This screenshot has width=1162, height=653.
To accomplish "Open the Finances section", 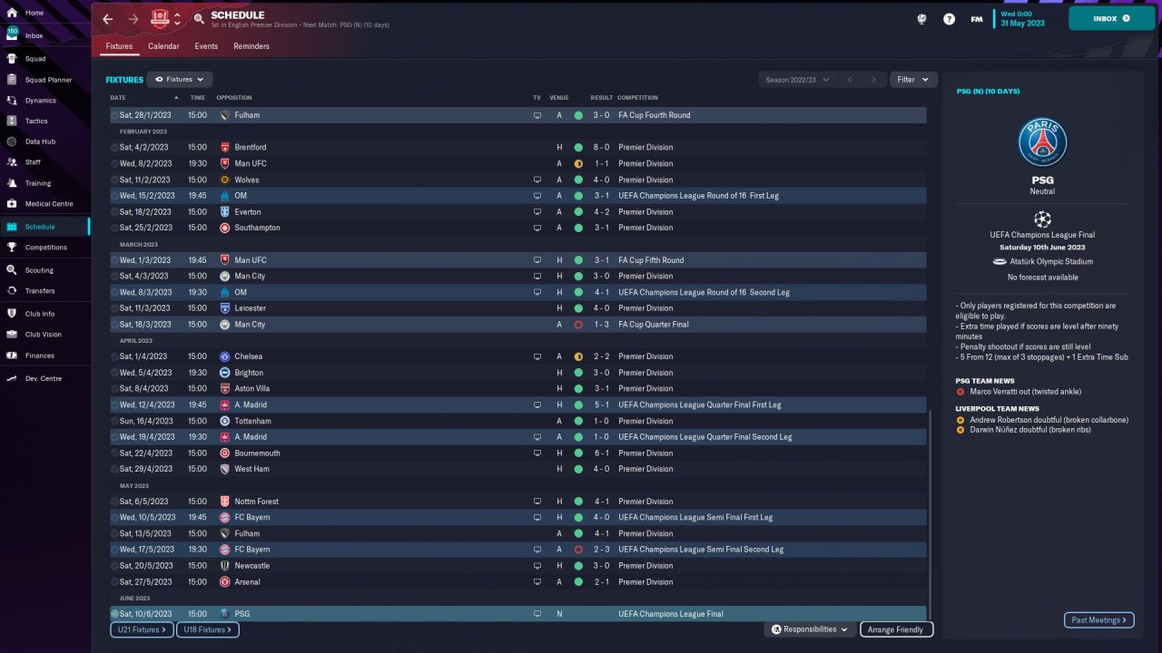I will (39, 356).
